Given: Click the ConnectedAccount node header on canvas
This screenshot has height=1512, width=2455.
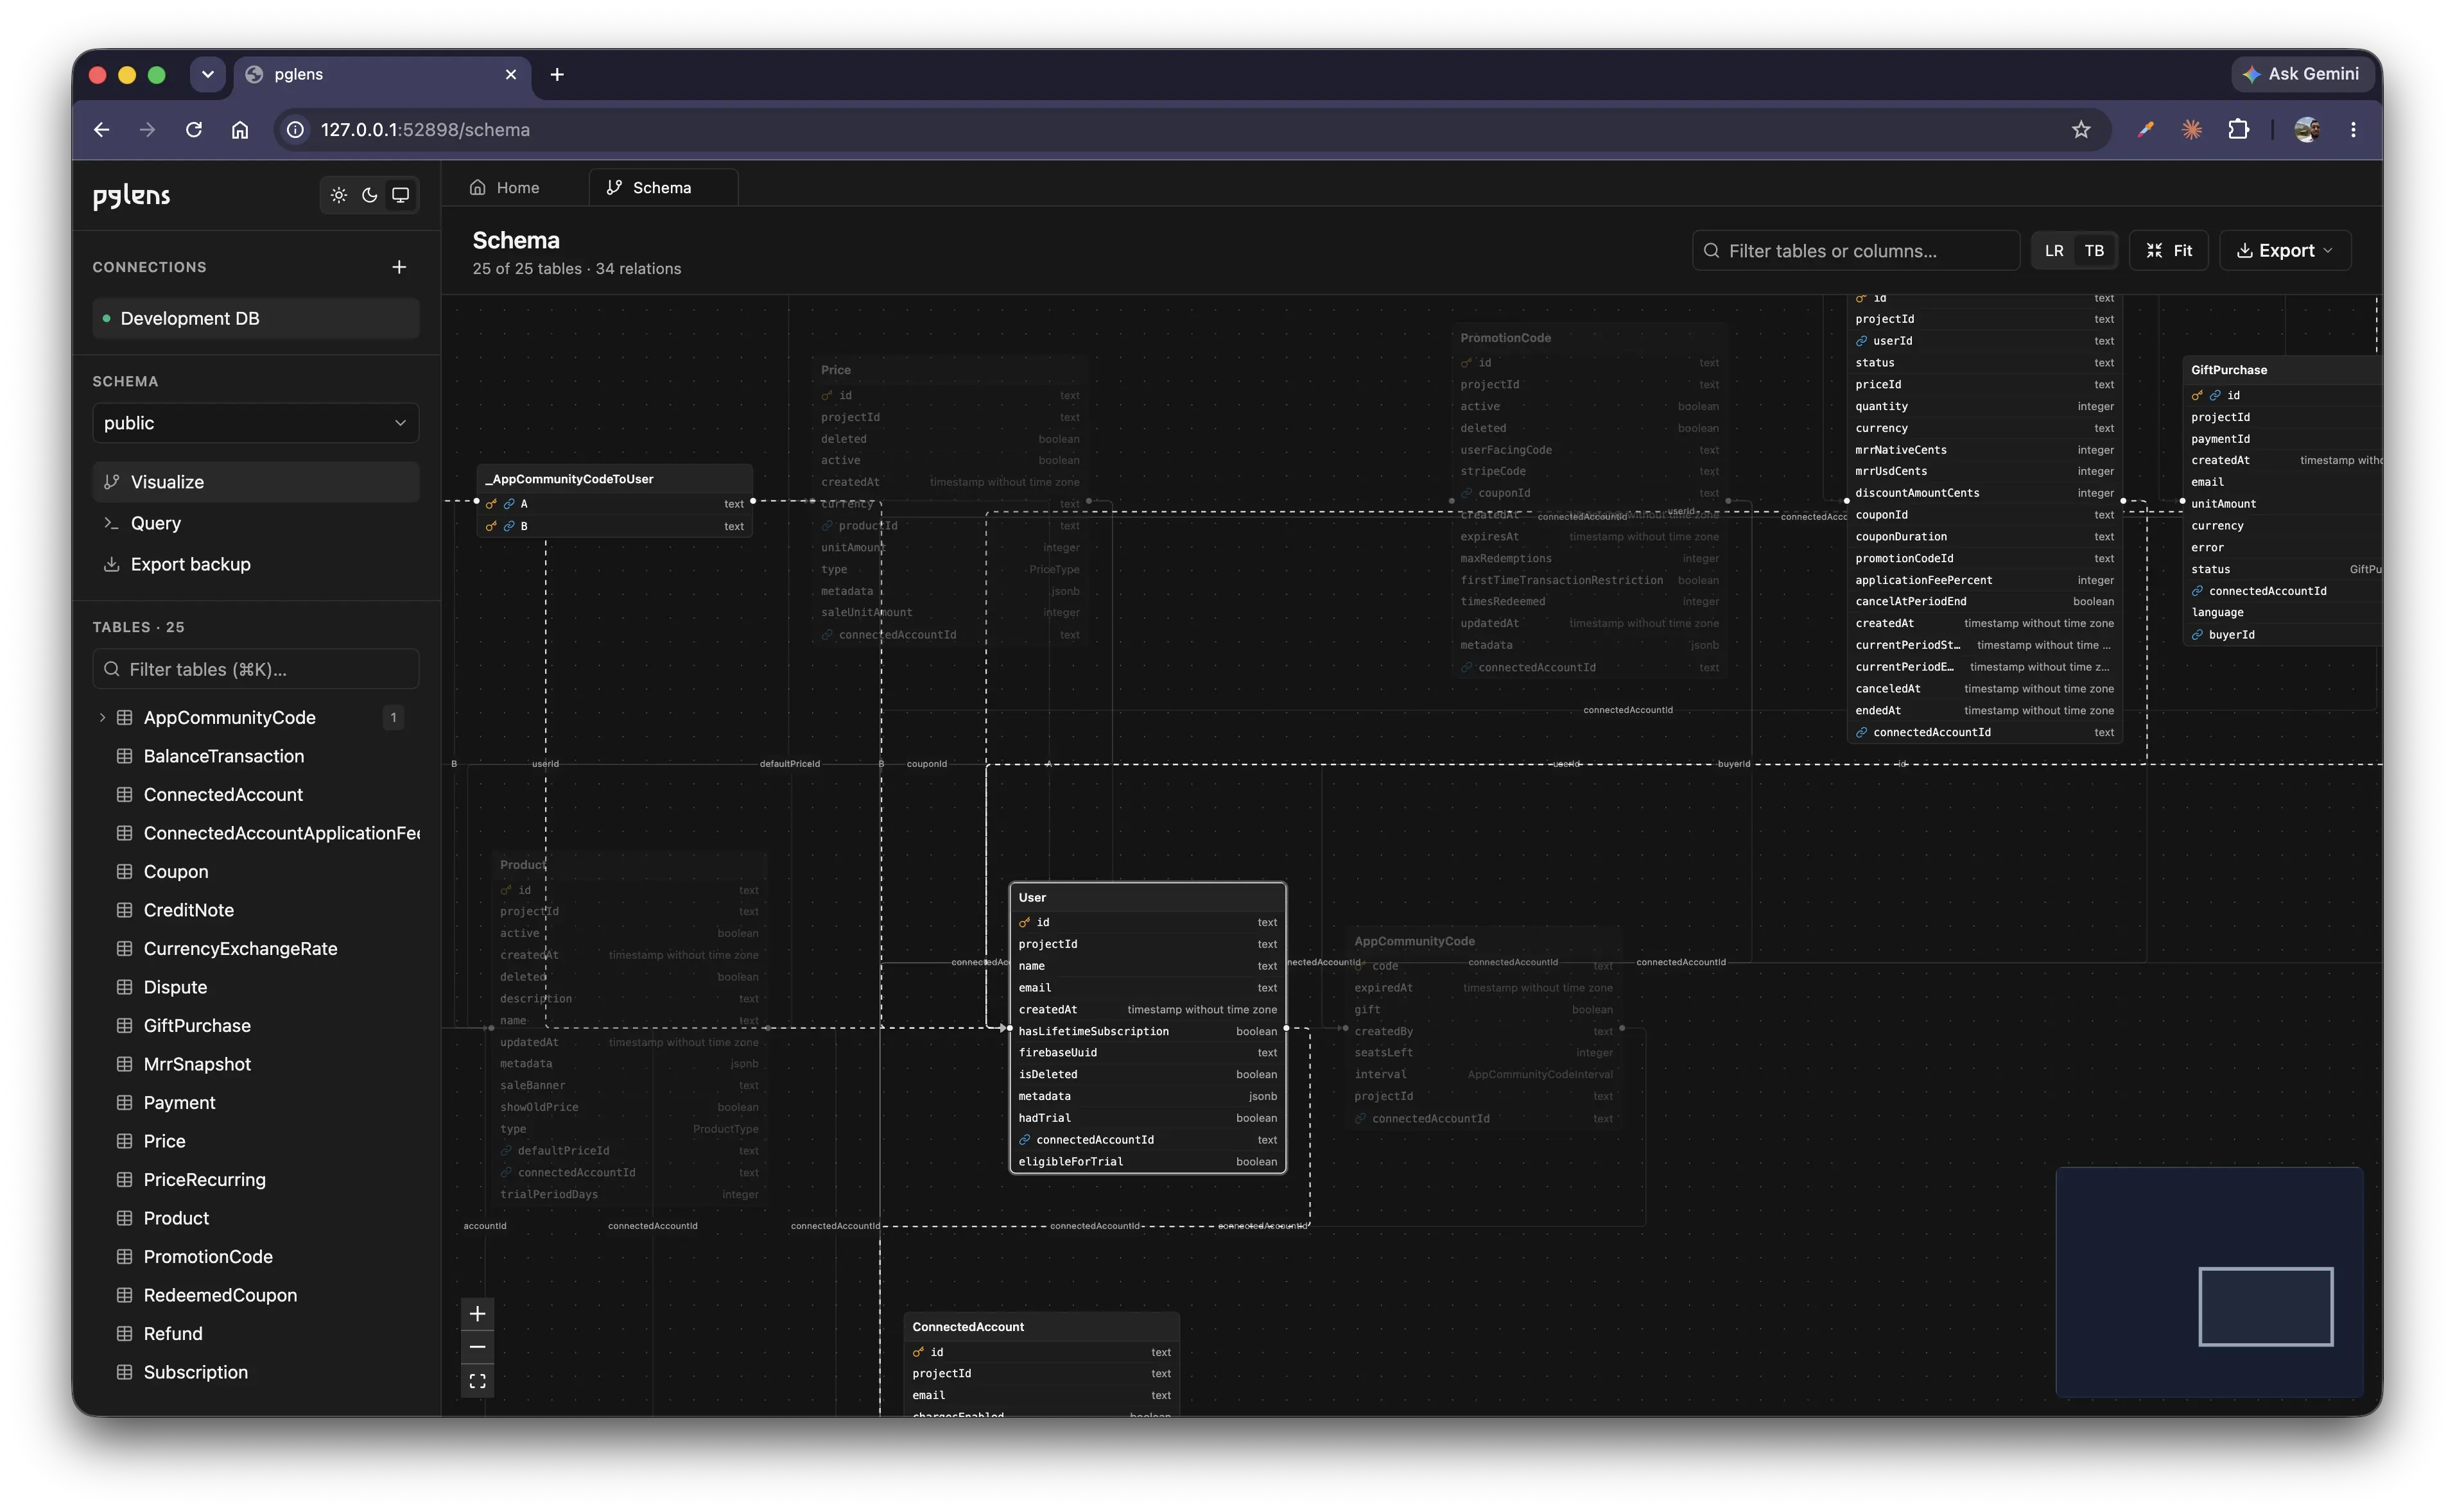Looking at the screenshot, I should [x=1041, y=1327].
